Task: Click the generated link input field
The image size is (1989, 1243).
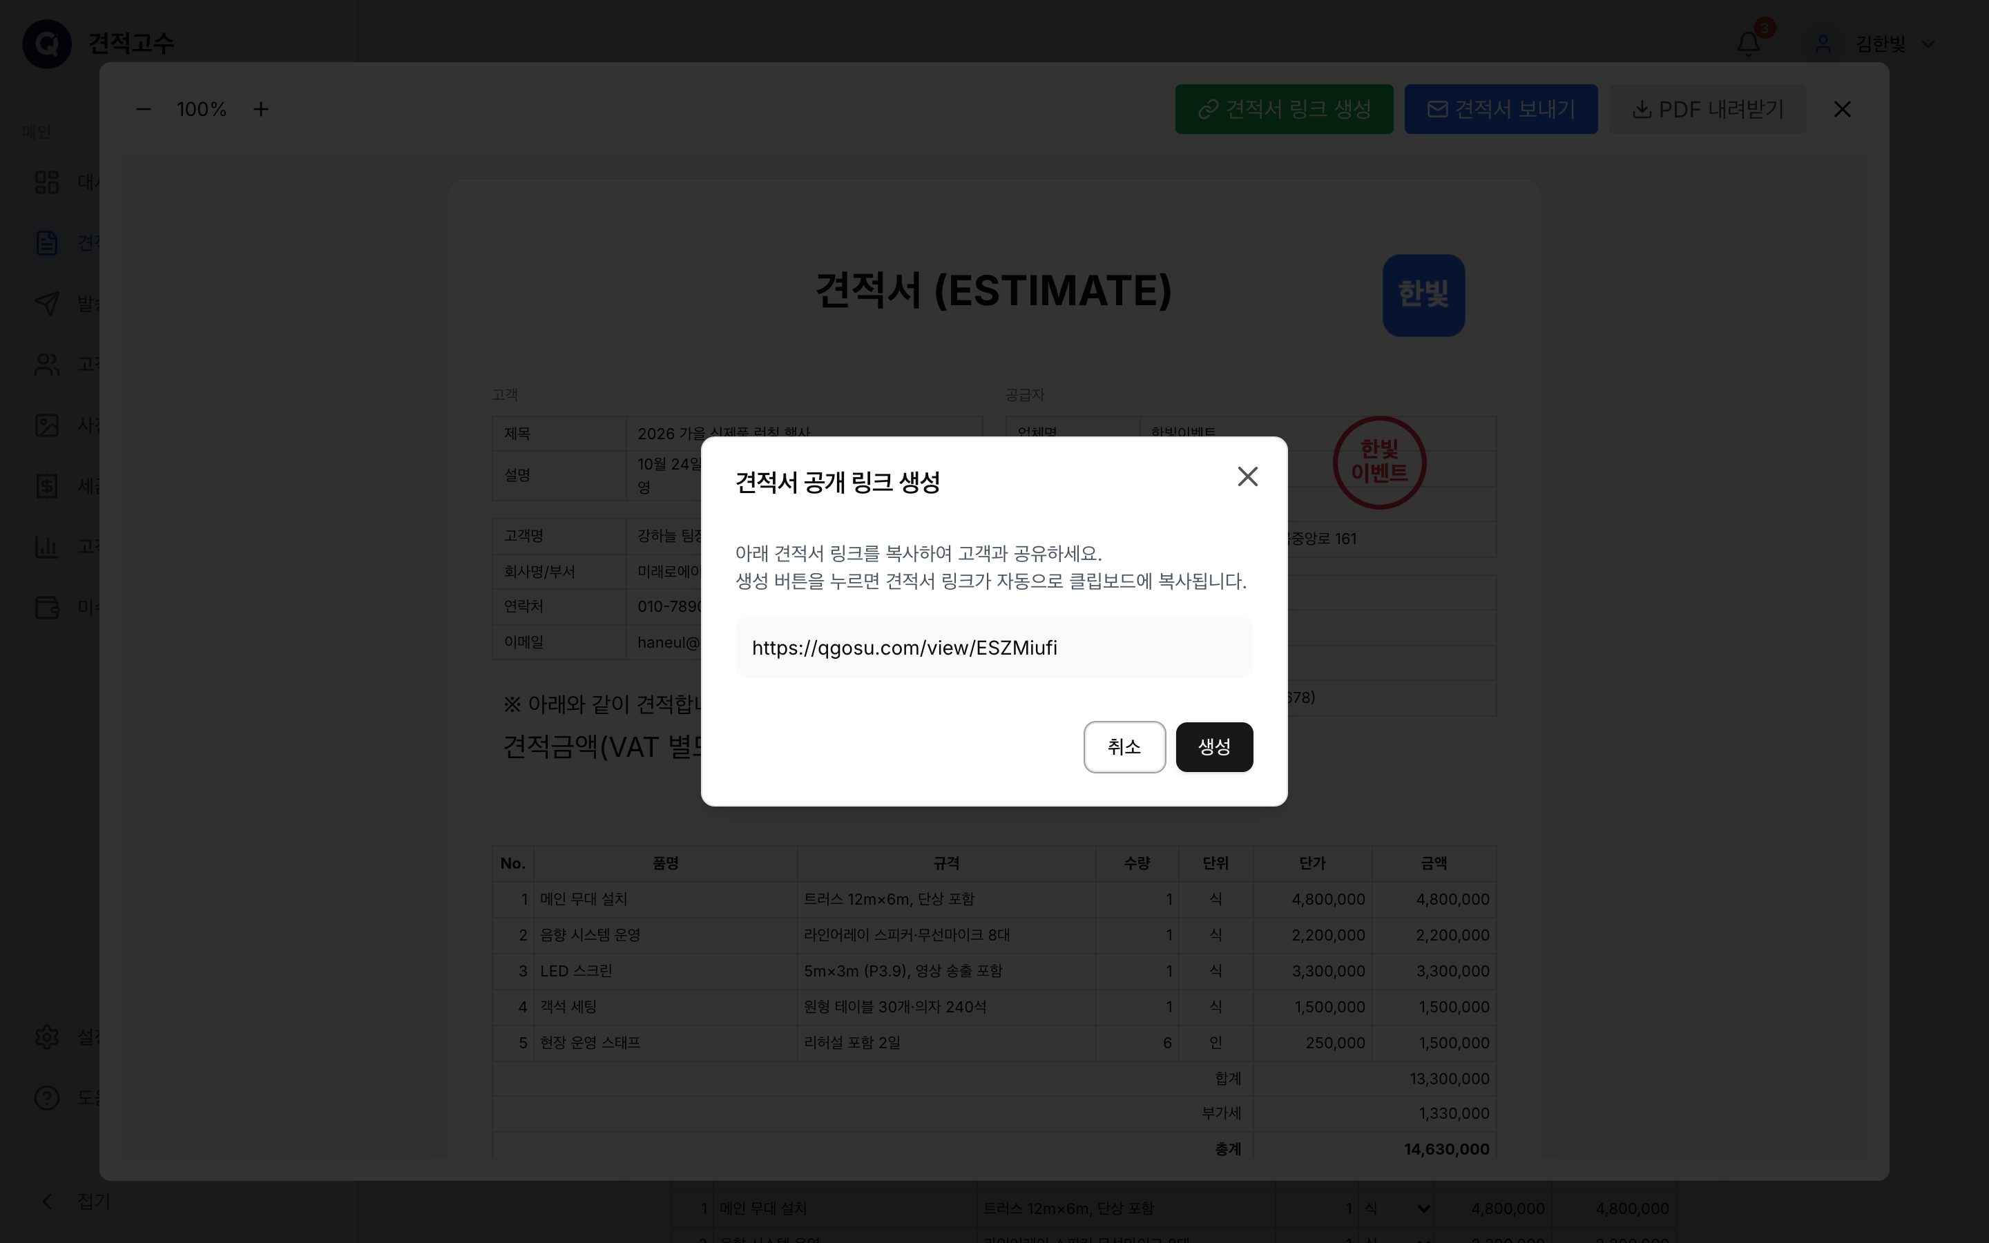Action: [994, 648]
